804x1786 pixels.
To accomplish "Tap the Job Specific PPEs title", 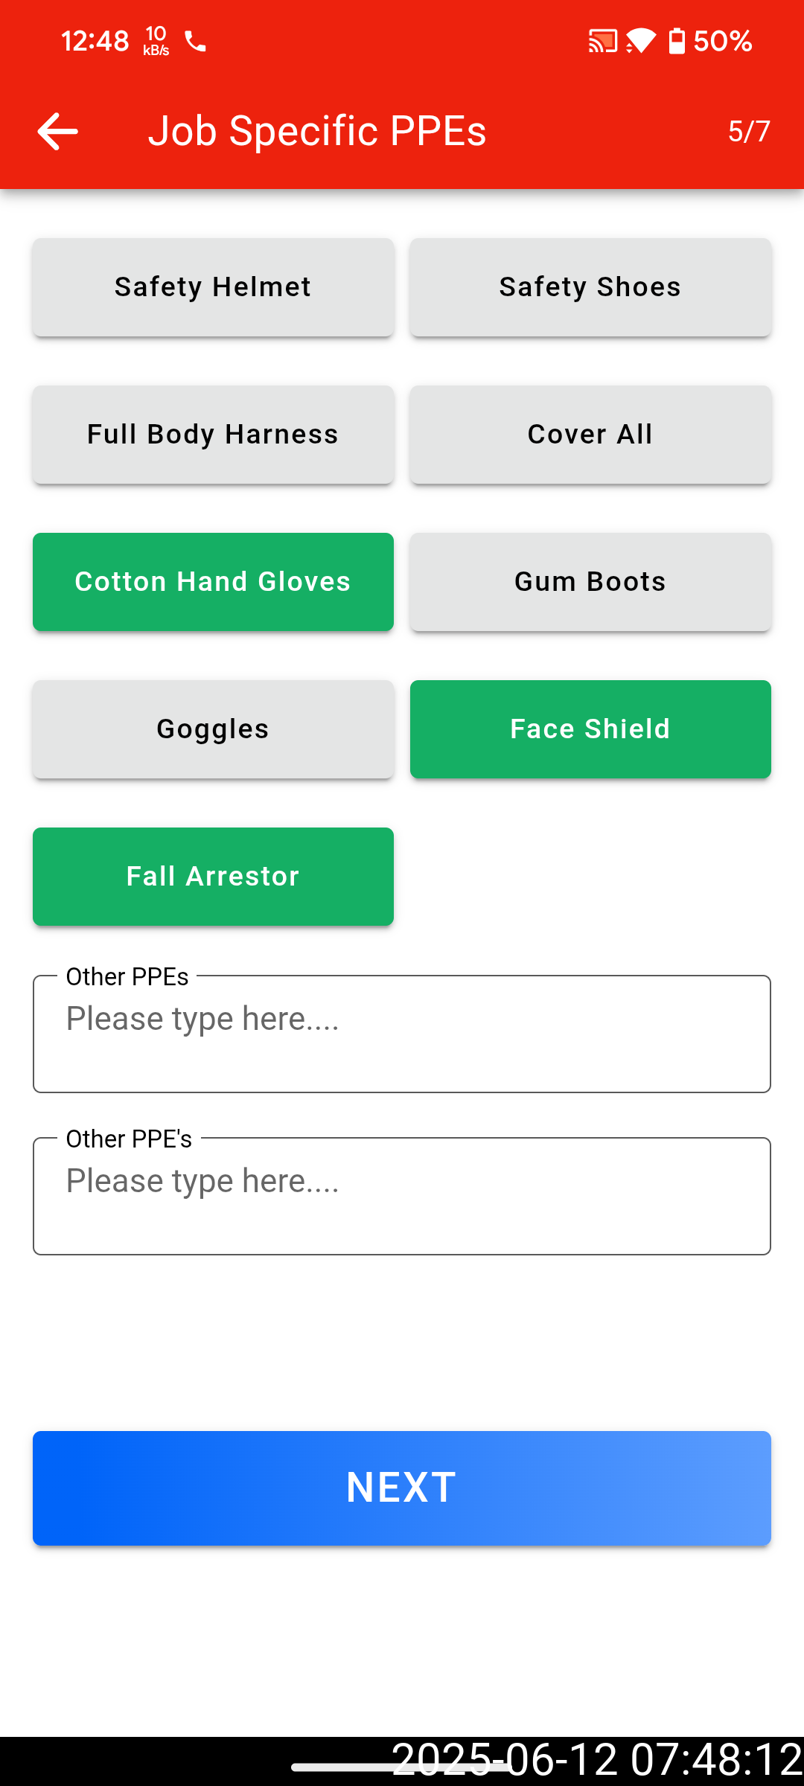I will [x=317, y=132].
